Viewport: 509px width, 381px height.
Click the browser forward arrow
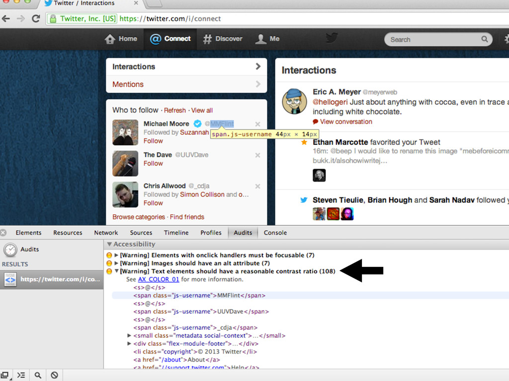pos(21,18)
